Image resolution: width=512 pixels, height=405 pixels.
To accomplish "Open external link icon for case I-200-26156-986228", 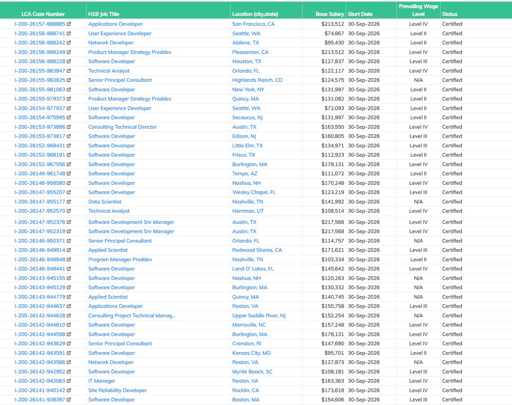I will (69, 62).
